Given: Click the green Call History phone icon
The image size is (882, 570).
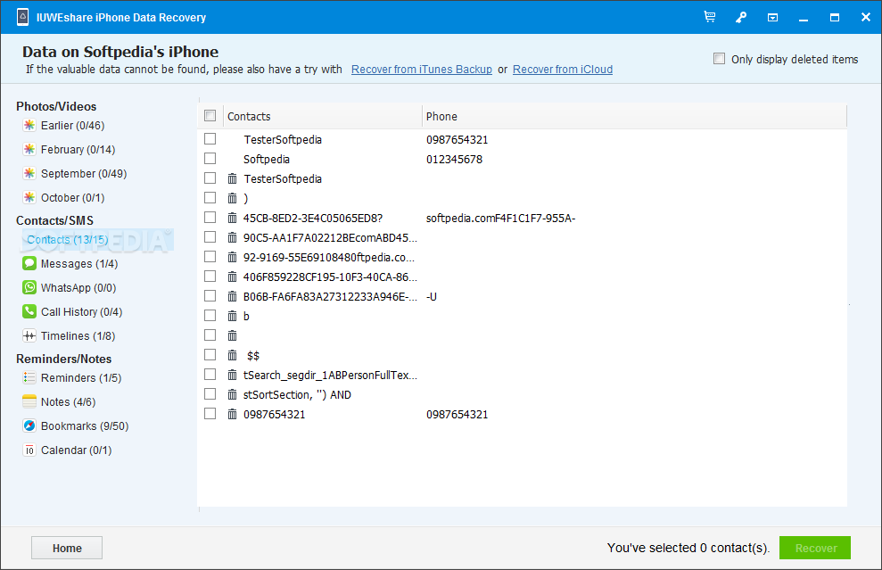Looking at the screenshot, I should (x=29, y=311).
